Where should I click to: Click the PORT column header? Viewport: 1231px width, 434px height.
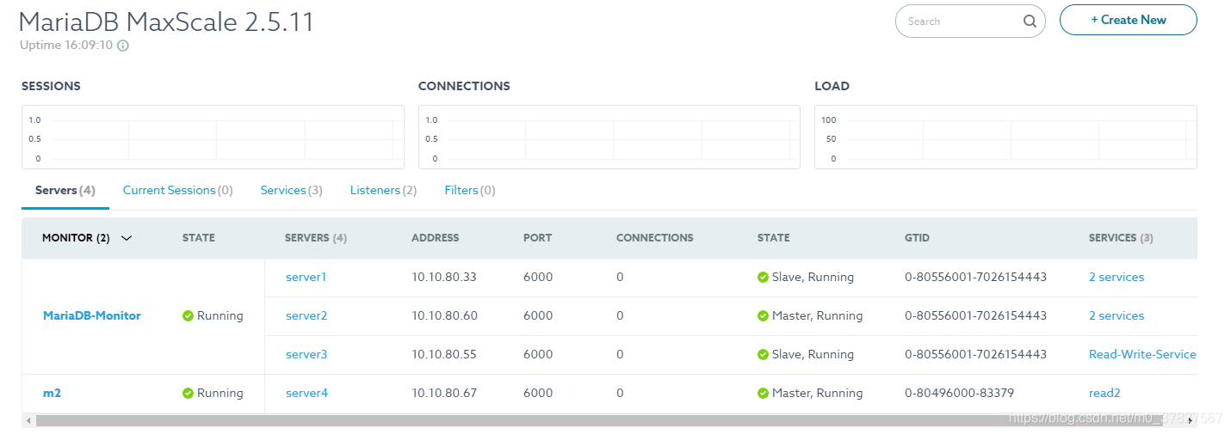(x=538, y=238)
